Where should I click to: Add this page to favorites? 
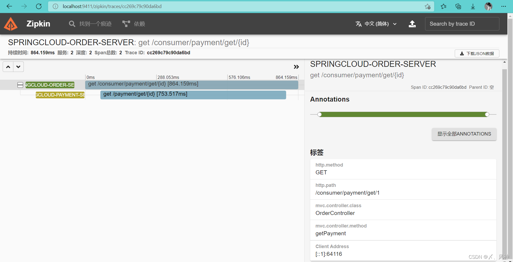point(428,6)
